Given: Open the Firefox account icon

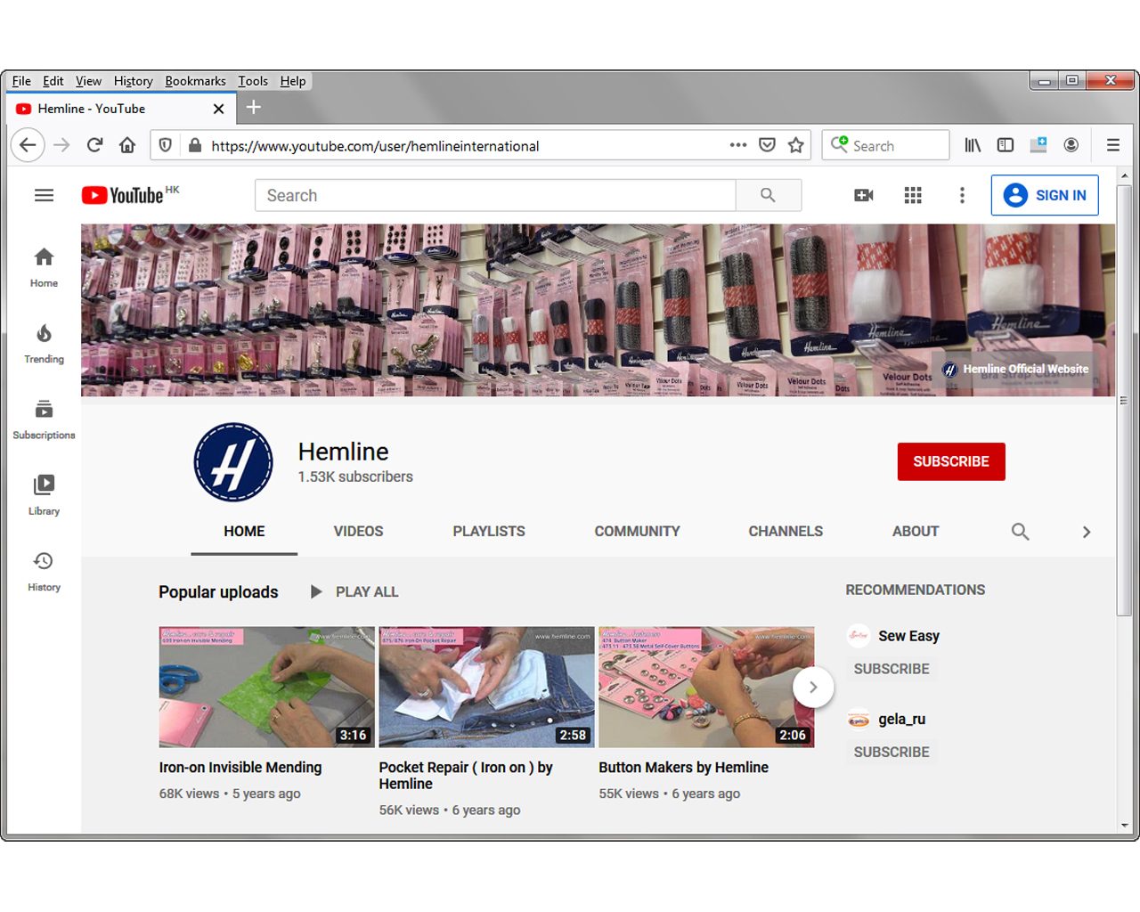Looking at the screenshot, I should click(x=1071, y=145).
